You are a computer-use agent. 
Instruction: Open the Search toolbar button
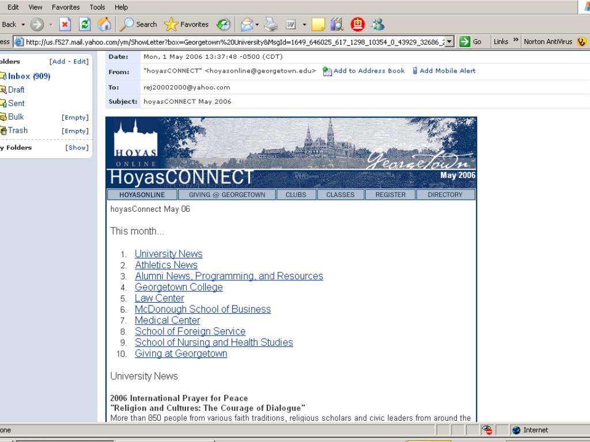pyautogui.click(x=138, y=24)
